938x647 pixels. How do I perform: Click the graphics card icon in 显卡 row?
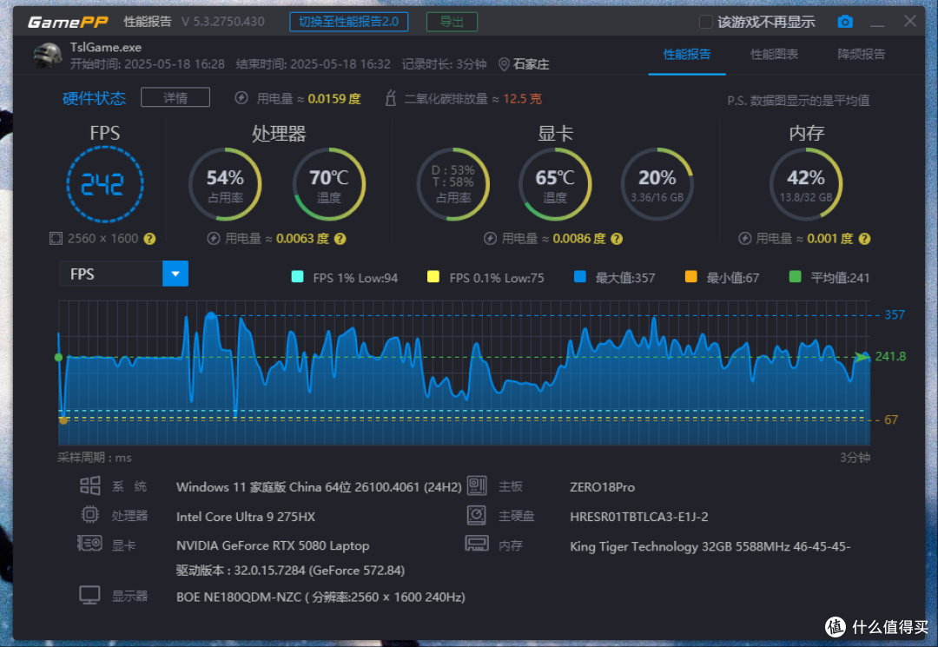pyautogui.click(x=89, y=544)
